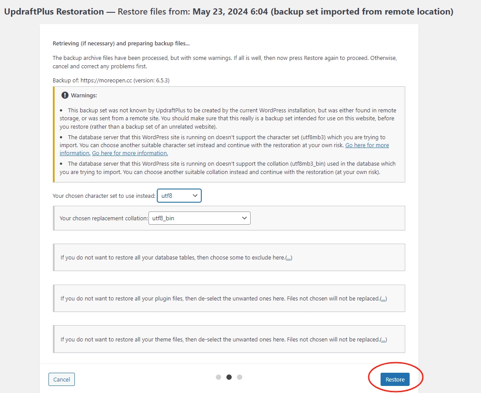The height and width of the screenshot is (393, 481).
Task: Click the Warnings exclamation icon
Action: [x=65, y=95]
